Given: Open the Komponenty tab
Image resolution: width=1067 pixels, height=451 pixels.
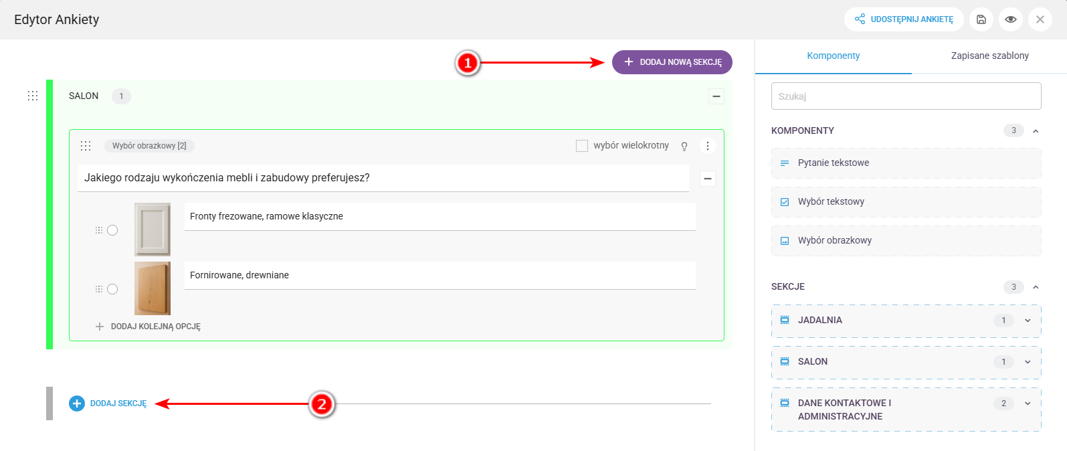Looking at the screenshot, I should [x=833, y=56].
